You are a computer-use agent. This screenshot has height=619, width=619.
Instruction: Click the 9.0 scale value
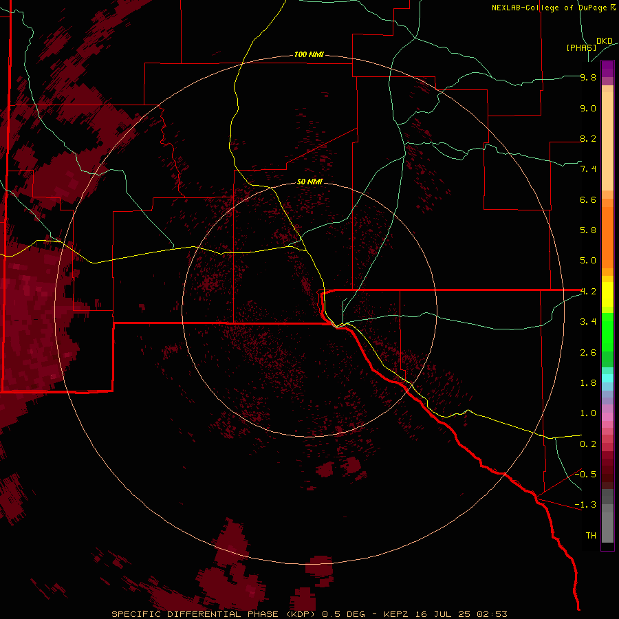[588, 108]
